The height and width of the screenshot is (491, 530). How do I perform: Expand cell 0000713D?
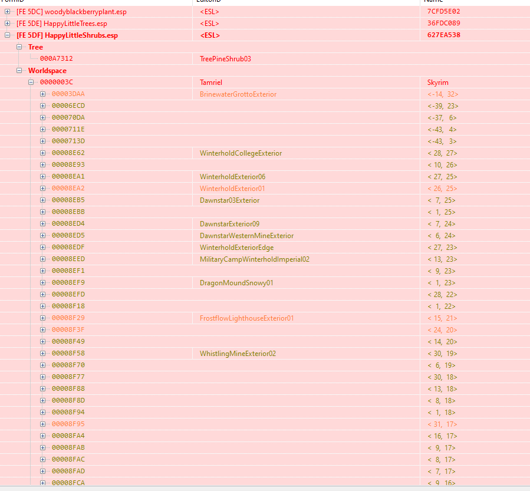[42, 141]
